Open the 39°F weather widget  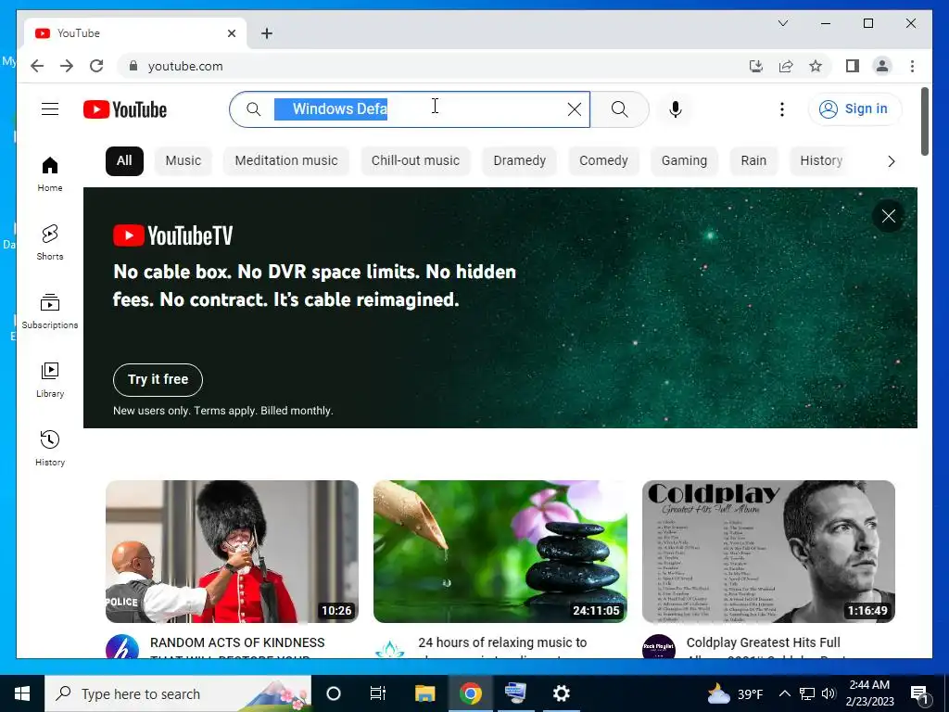tap(735, 693)
